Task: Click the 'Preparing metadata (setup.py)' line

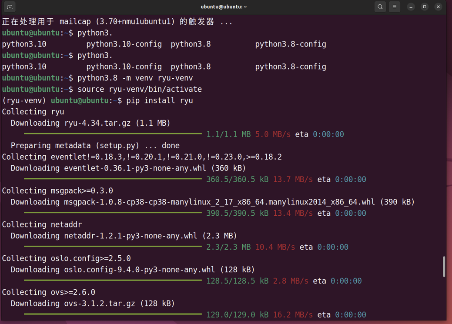Action: pyautogui.click(x=95, y=146)
